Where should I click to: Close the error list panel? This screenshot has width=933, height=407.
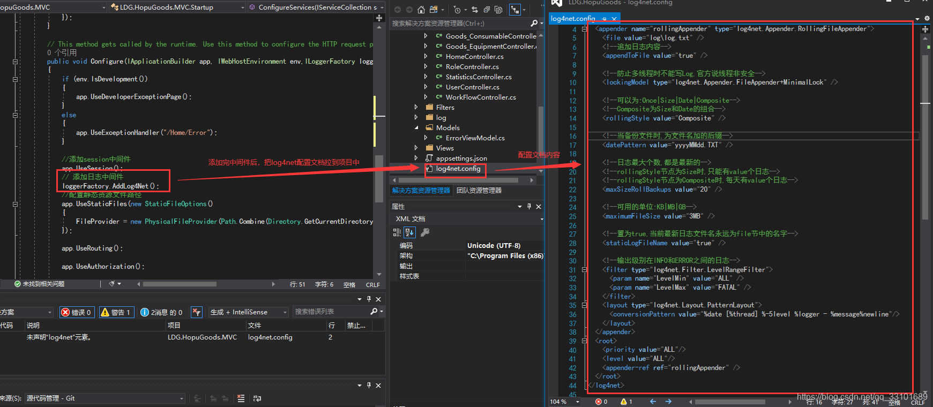(x=378, y=299)
